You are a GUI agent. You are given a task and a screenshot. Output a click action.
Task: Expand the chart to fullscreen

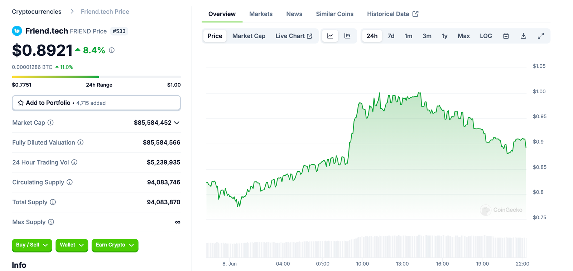541,36
